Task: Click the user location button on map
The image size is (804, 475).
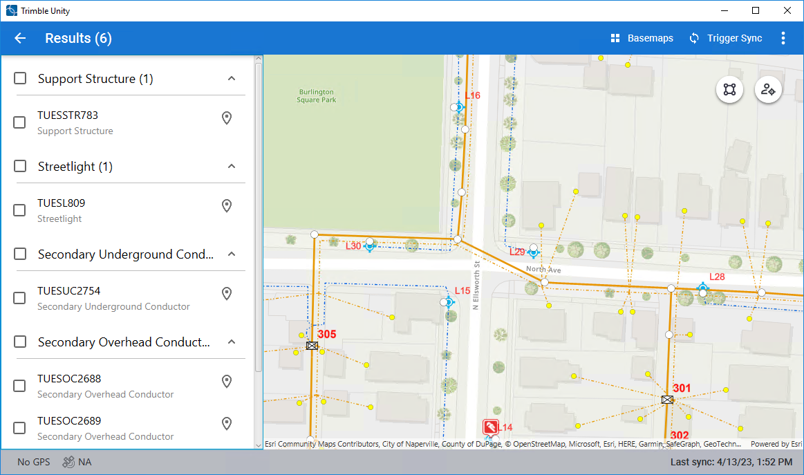Action: 768,89
